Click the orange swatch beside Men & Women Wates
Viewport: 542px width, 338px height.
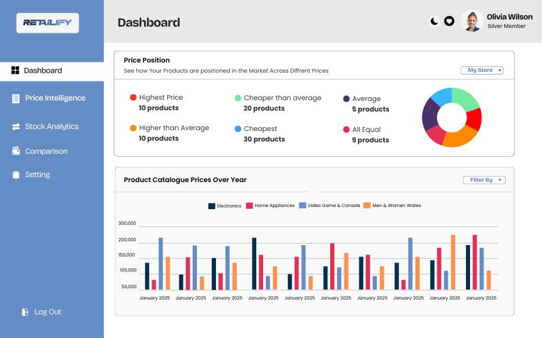tap(368, 205)
